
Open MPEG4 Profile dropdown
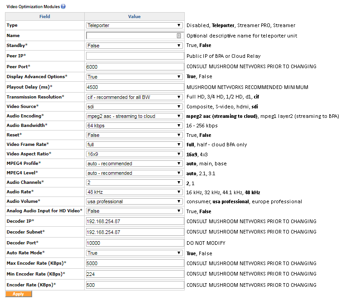click(x=134, y=164)
